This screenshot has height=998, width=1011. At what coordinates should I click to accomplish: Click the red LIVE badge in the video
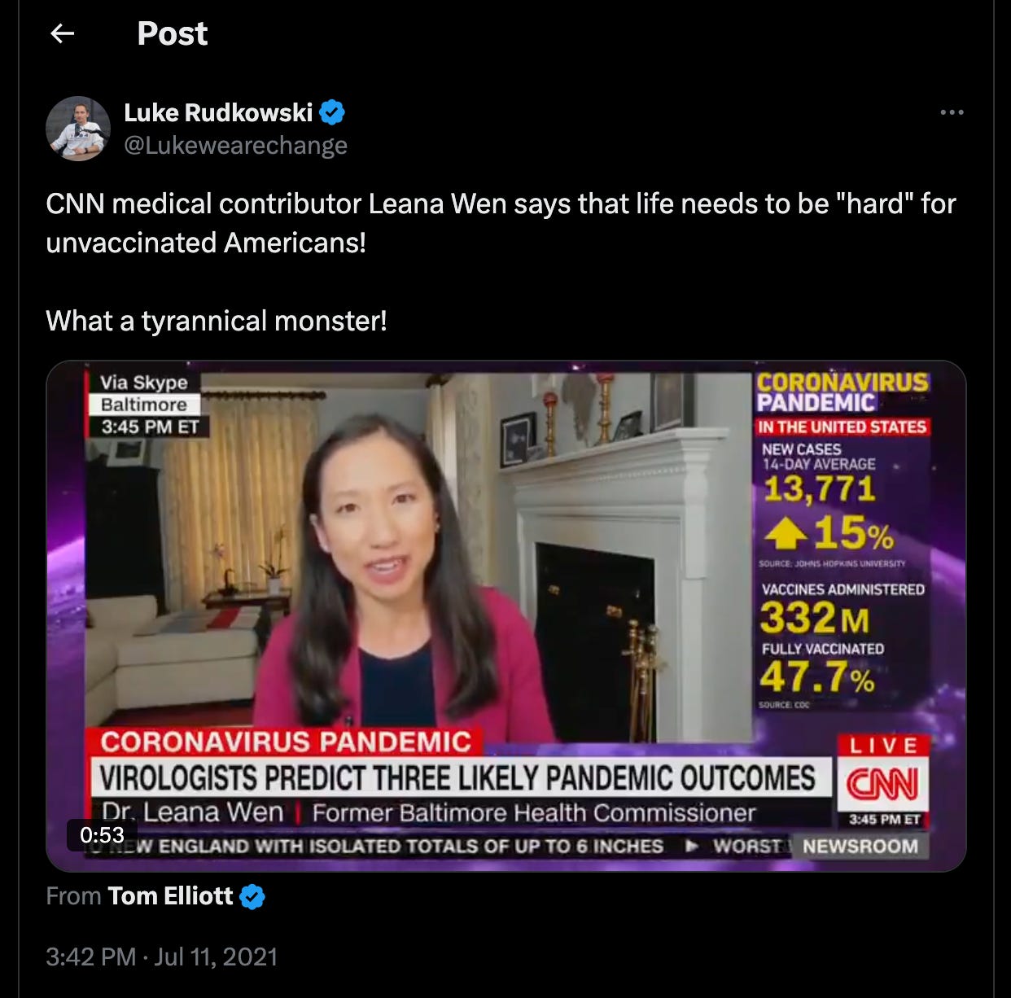[x=884, y=746]
